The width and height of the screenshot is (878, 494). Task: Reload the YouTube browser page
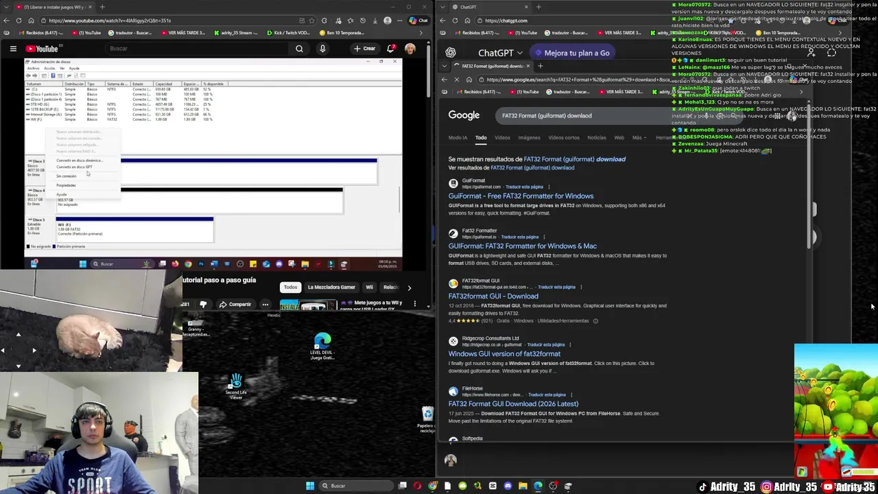pyautogui.click(x=19, y=21)
